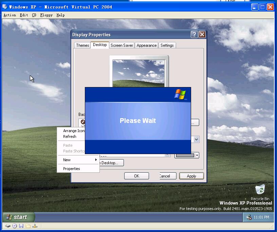Choose Arrange Icons in context menu
Image resolution: width=277 pixels, height=232 pixels.
click(71, 131)
